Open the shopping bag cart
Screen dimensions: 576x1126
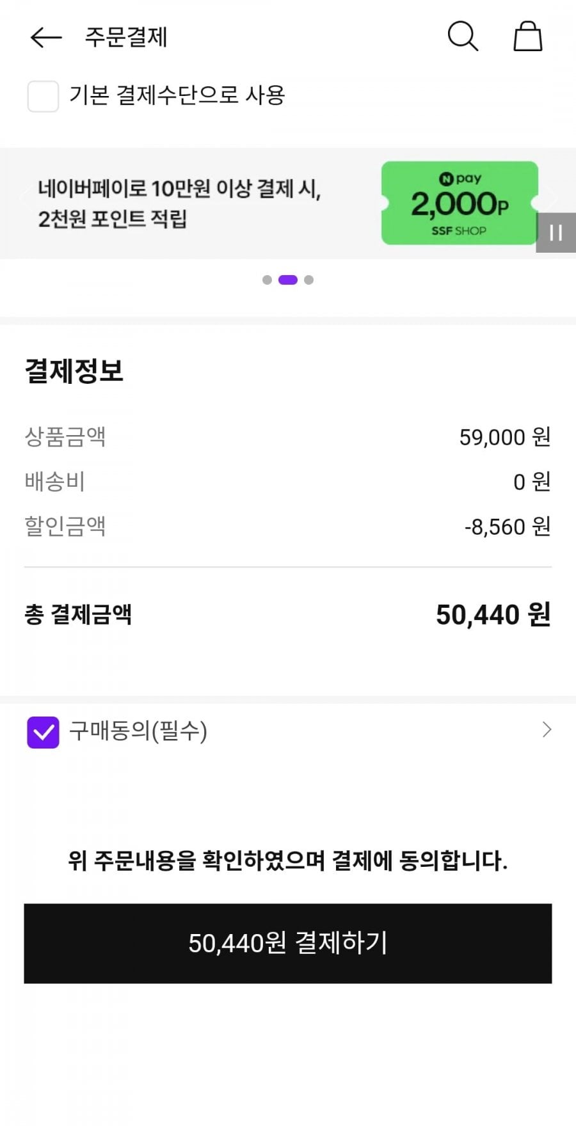click(x=528, y=36)
